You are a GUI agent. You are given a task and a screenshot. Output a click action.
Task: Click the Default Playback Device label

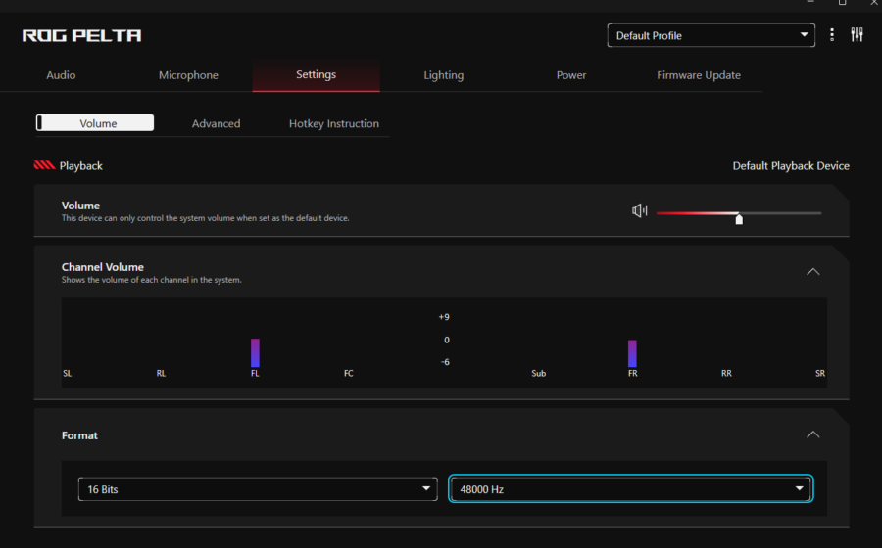[791, 166]
